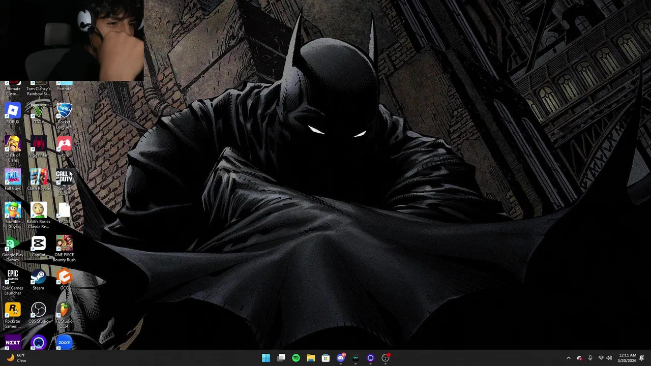Open the FL Studio 2024 shortcut
Image resolution: width=651 pixels, height=366 pixels.
pyautogui.click(x=64, y=315)
